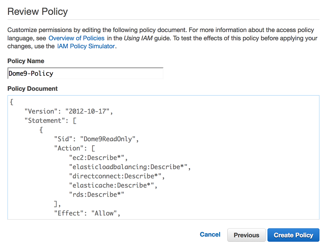Cancel the policy creation

210,234
